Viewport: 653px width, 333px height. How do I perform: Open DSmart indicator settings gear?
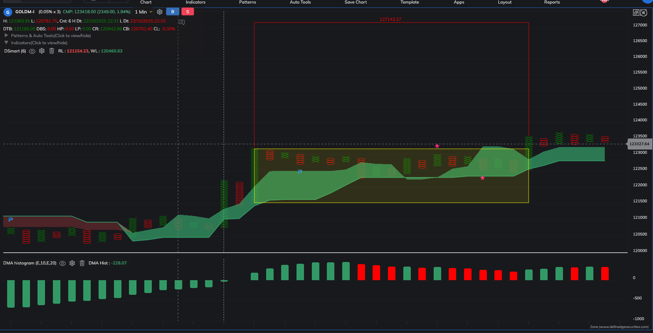42,51
